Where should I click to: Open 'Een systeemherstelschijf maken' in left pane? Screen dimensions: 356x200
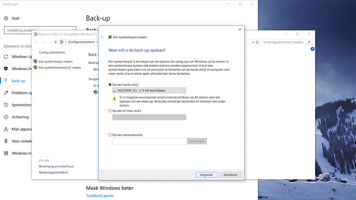(x=59, y=67)
